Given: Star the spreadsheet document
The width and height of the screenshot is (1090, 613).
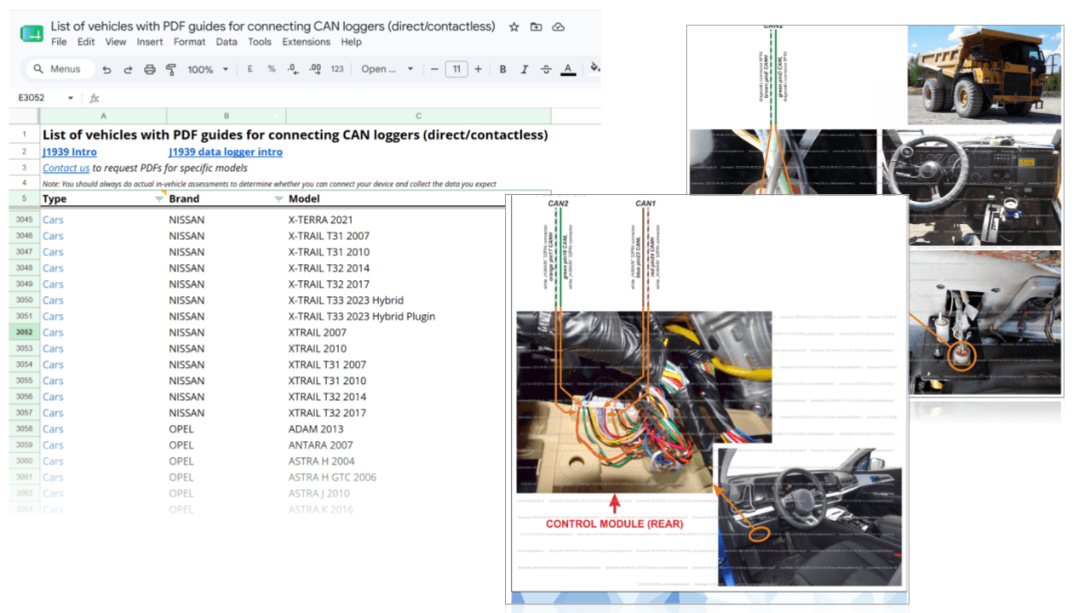Looking at the screenshot, I should 513,26.
